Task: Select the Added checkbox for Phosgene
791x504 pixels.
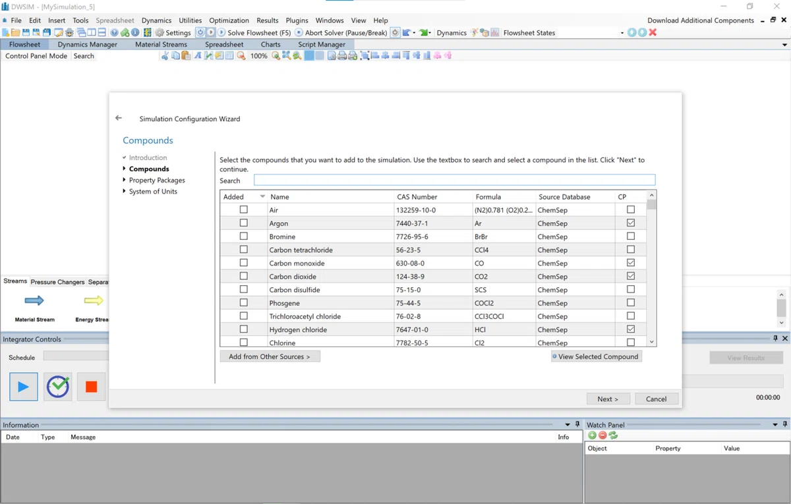Action: click(x=244, y=302)
